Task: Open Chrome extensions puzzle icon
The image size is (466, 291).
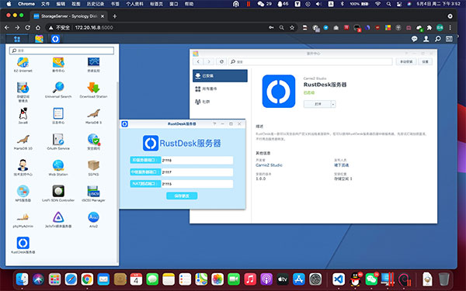Action: tap(429, 28)
